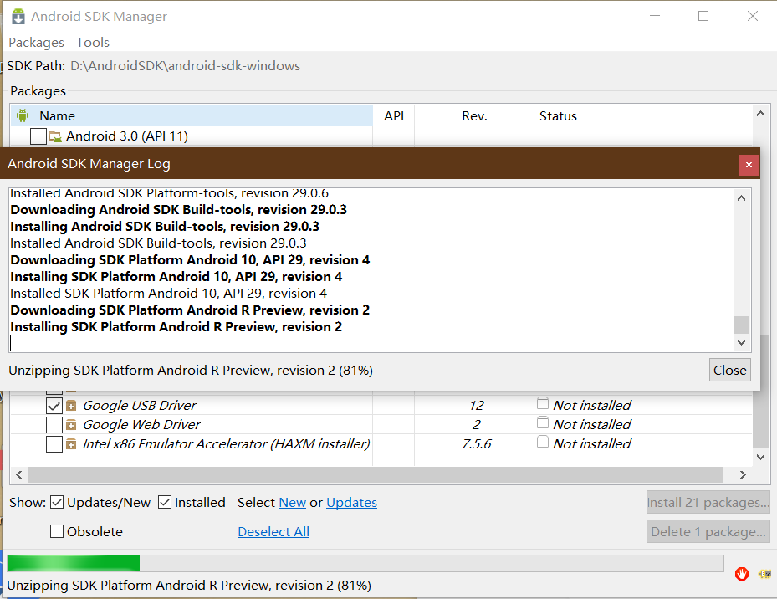Click the log window icon in status bar
The width and height of the screenshot is (777, 599).
pos(764,574)
